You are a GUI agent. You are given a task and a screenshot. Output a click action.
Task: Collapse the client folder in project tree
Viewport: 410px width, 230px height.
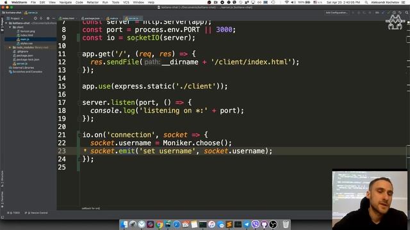coord(10,27)
